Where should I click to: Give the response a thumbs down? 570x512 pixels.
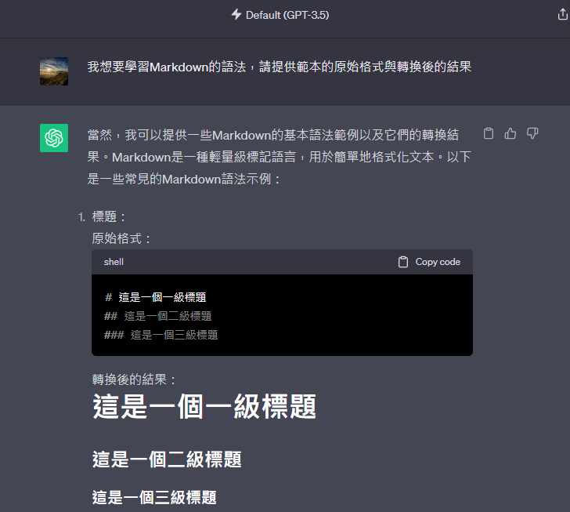tap(532, 133)
